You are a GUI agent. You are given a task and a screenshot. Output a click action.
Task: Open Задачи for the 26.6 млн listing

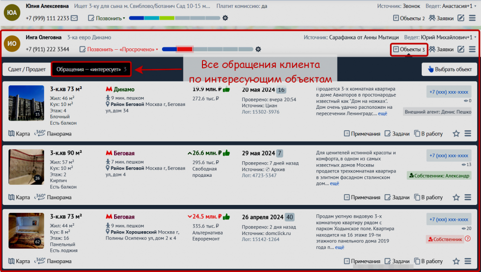click(397, 197)
